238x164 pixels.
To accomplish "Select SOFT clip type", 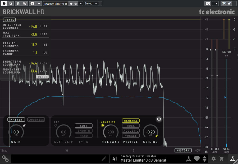I will coord(84,126).
